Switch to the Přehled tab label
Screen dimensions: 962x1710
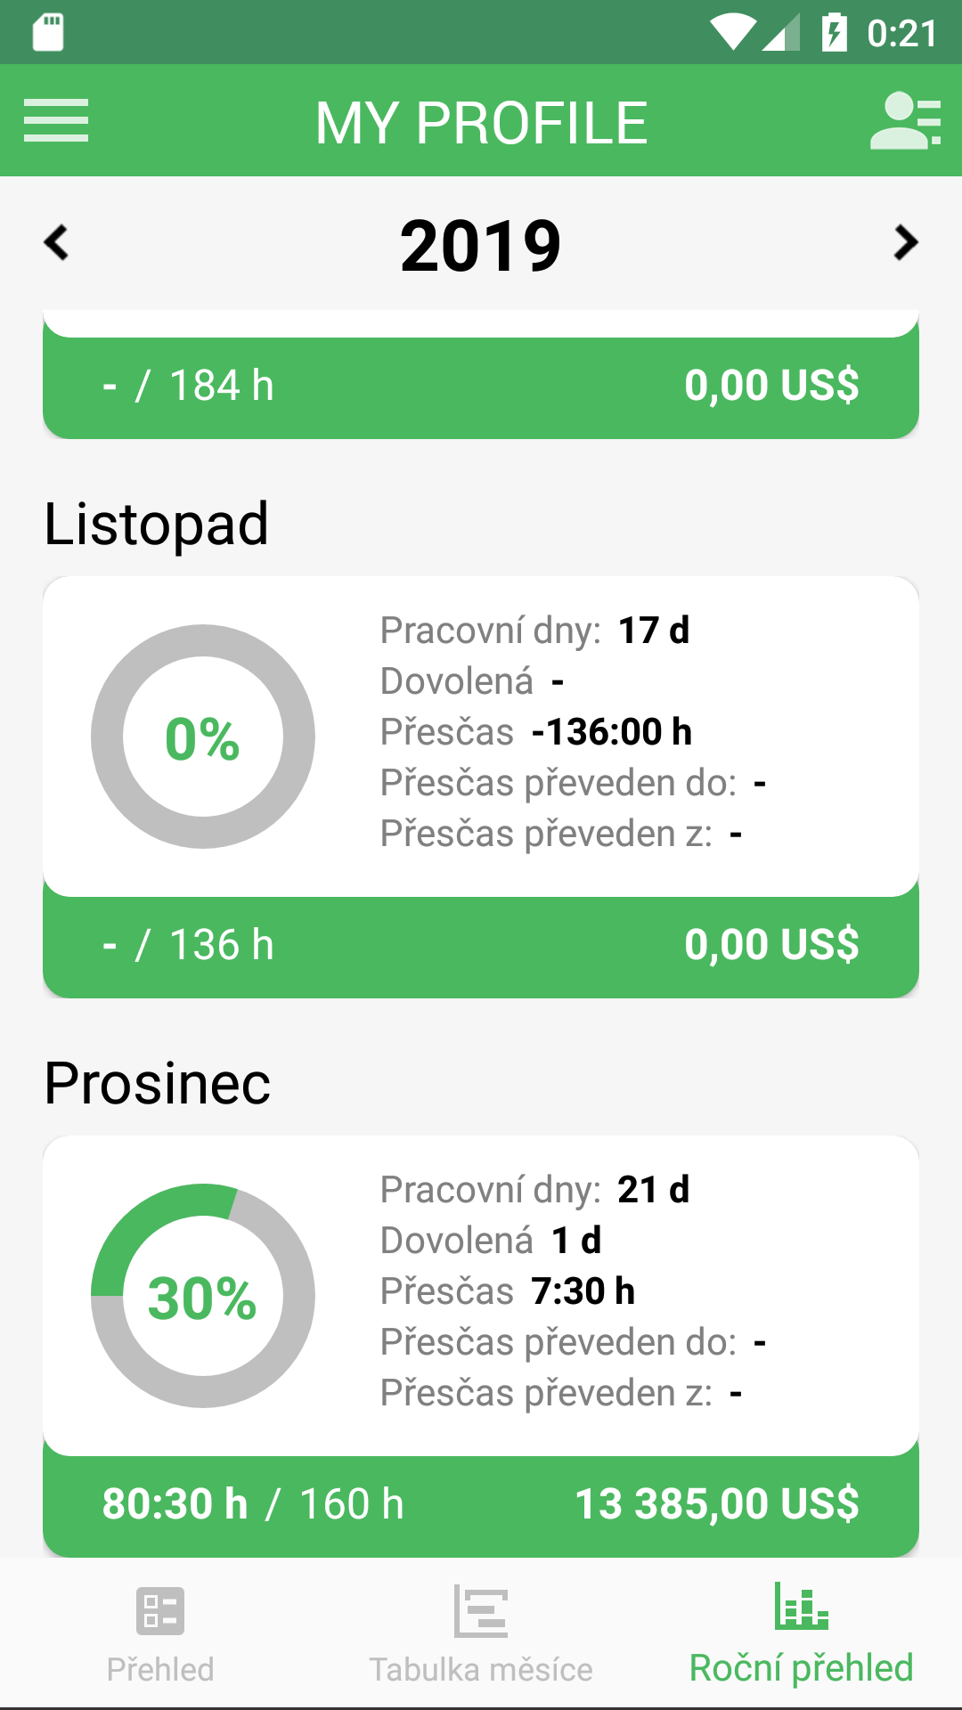pos(160,1669)
